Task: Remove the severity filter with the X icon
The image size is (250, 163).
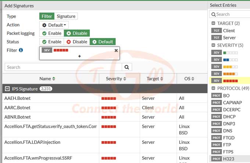Action: point(116,50)
